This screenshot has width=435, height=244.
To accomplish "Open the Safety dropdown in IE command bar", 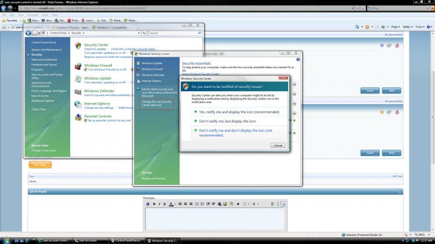I will pyautogui.click(x=408, y=27).
